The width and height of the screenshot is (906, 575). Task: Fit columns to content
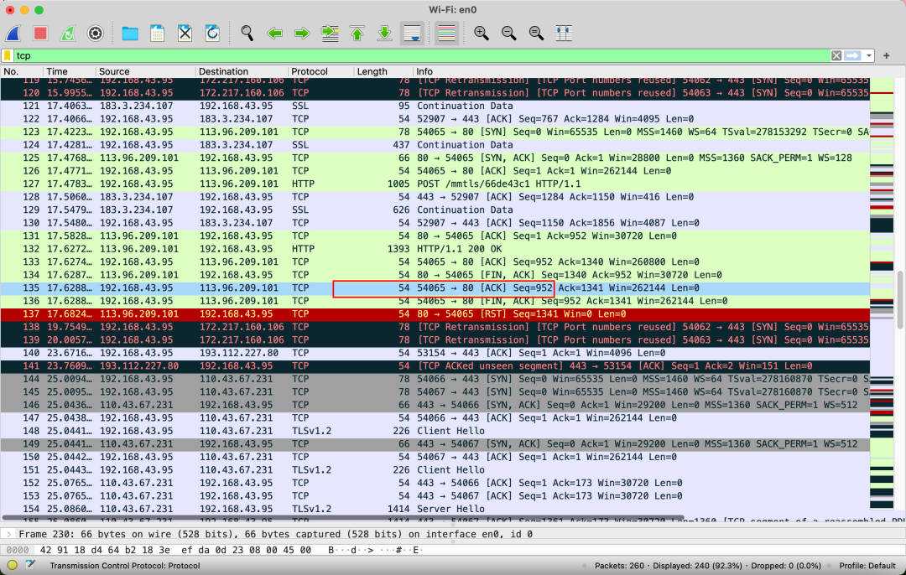[x=564, y=34]
